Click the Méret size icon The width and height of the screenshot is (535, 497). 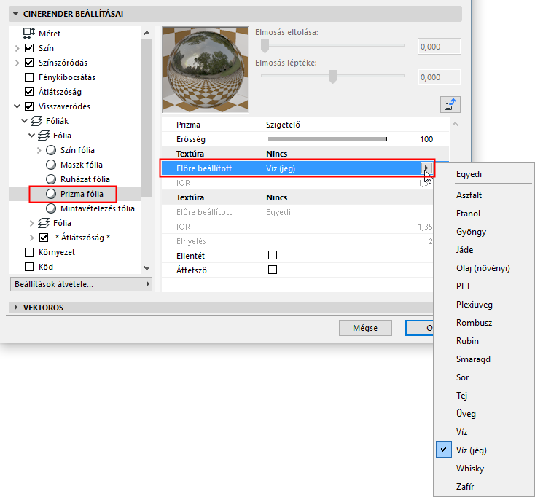coord(29,34)
